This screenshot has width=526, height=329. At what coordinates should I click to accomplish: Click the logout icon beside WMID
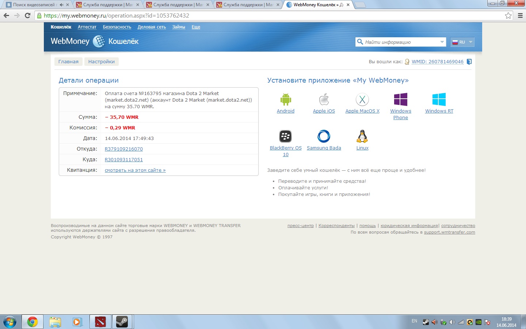[x=469, y=62]
